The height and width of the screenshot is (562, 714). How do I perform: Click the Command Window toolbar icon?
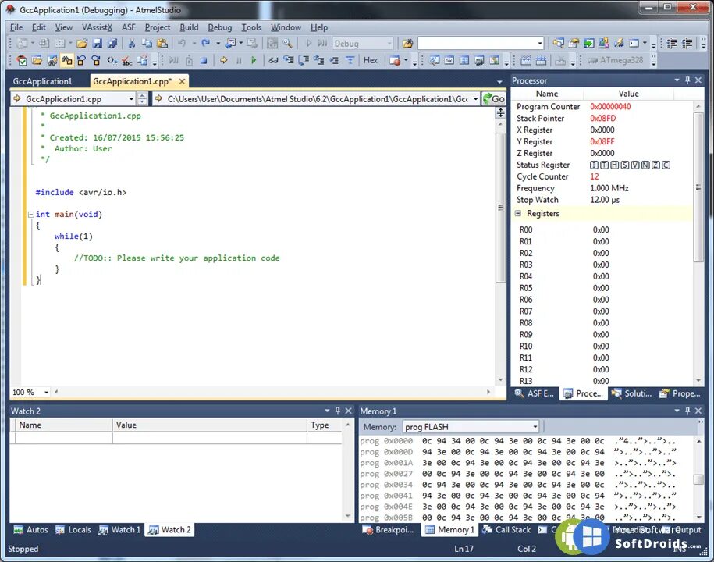[634, 43]
